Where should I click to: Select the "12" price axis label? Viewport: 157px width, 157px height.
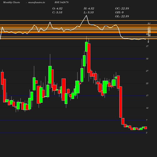pyautogui.click(x=147, y=108)
